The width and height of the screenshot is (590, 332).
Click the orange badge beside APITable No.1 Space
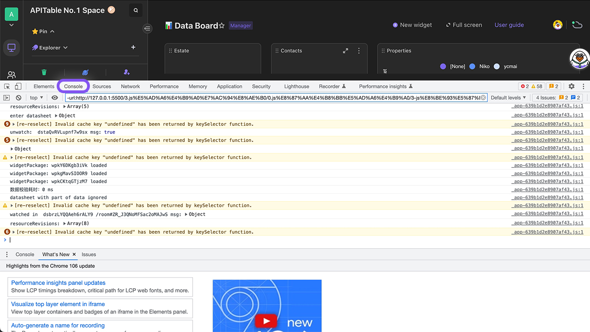pos(111,10)
